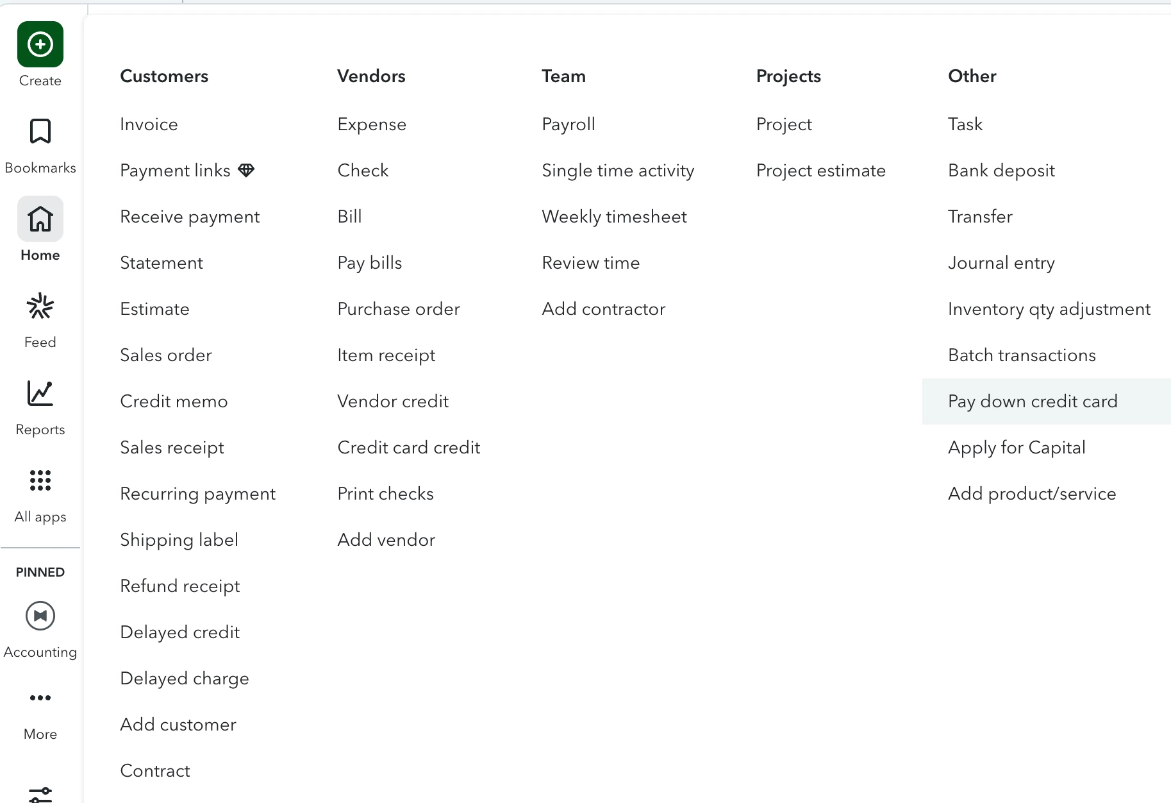
Task: Select Project estimate under Projects
Action: point(820,171)
